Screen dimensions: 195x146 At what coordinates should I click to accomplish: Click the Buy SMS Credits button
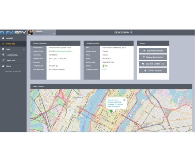tap(153, 64)
